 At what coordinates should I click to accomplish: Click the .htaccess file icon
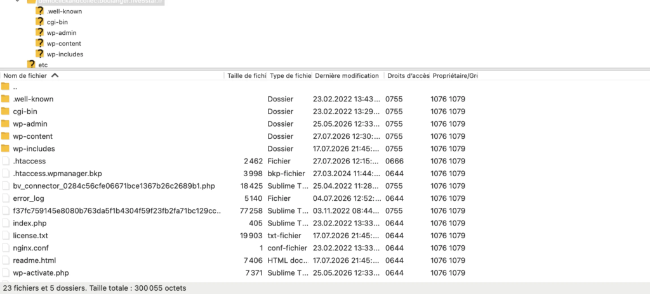(x=5, y=161)
